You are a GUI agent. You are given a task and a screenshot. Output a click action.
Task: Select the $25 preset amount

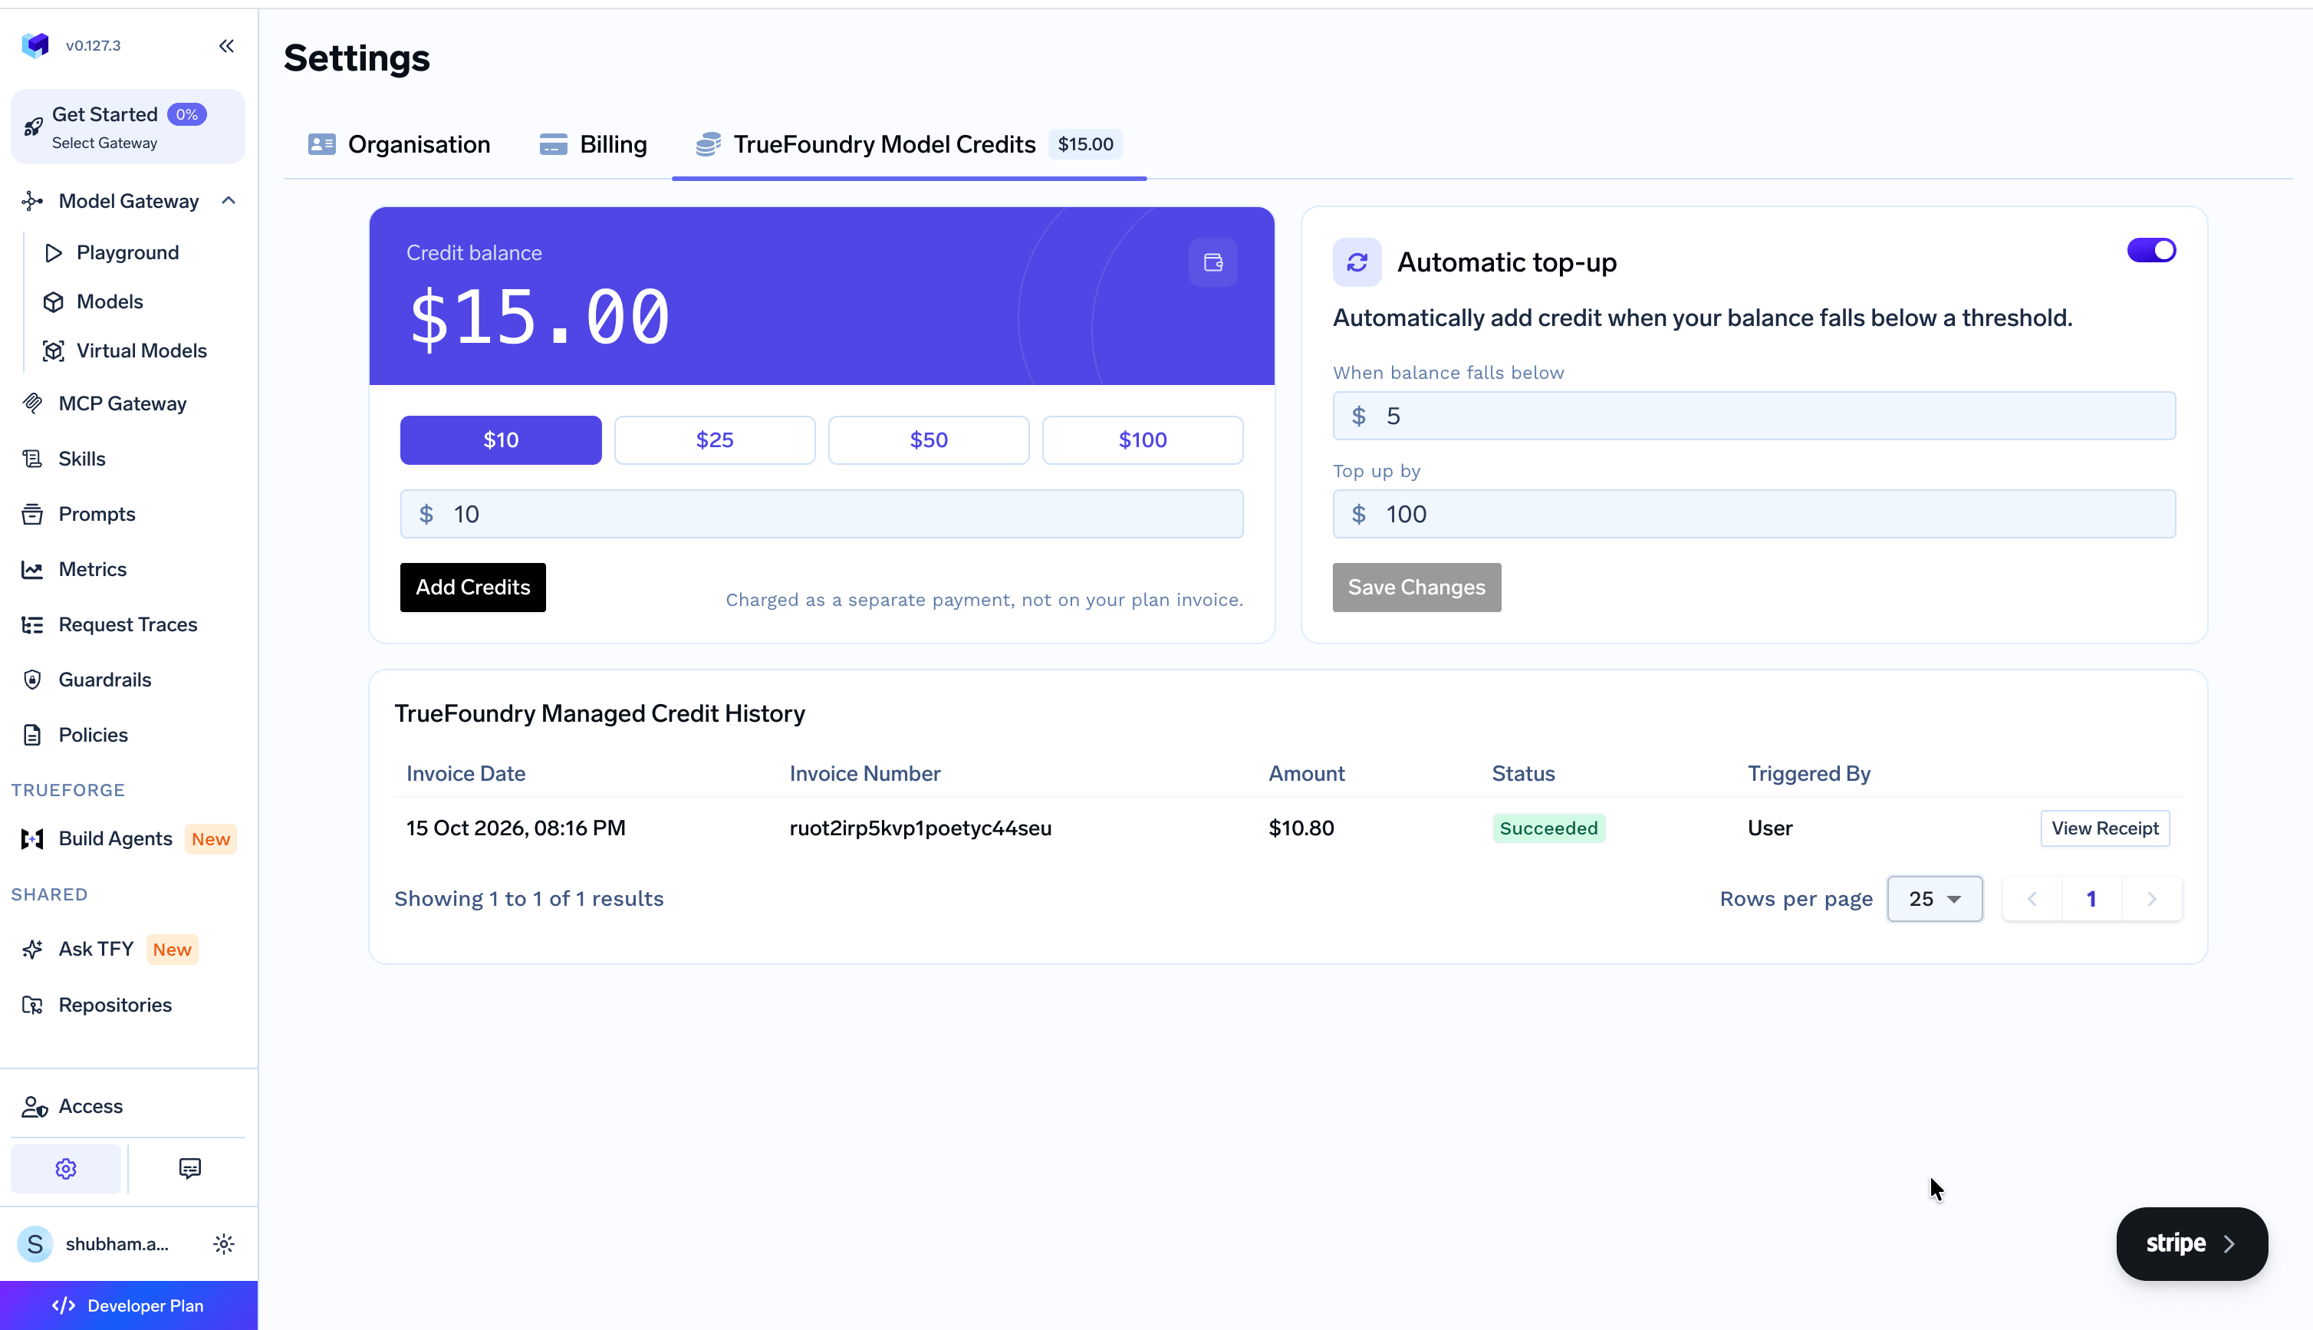tap(714, 440)
